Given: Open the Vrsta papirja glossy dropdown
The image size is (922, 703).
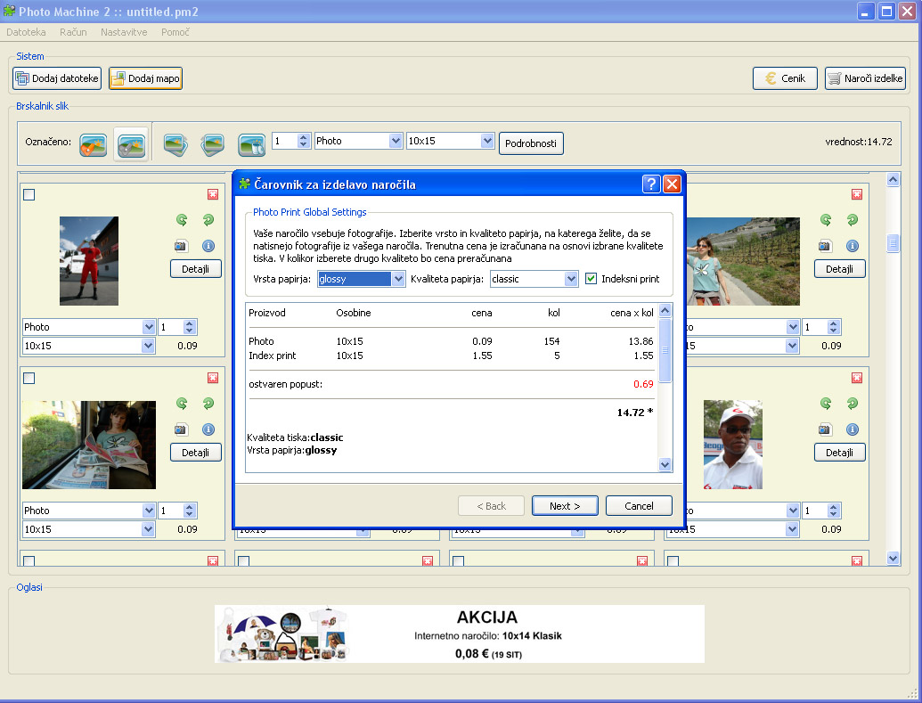Looking at the screenshot, I should point(398,279).
